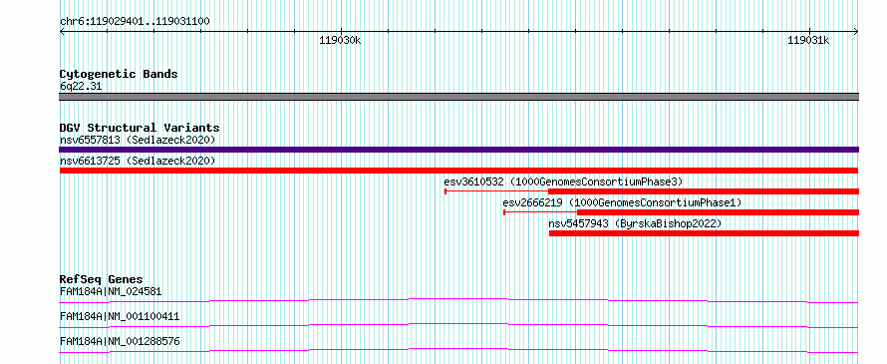The image size is (887, 364).
Task: Select the thick red esv2666219 variant bar
Action: click(x=718, y=212)
